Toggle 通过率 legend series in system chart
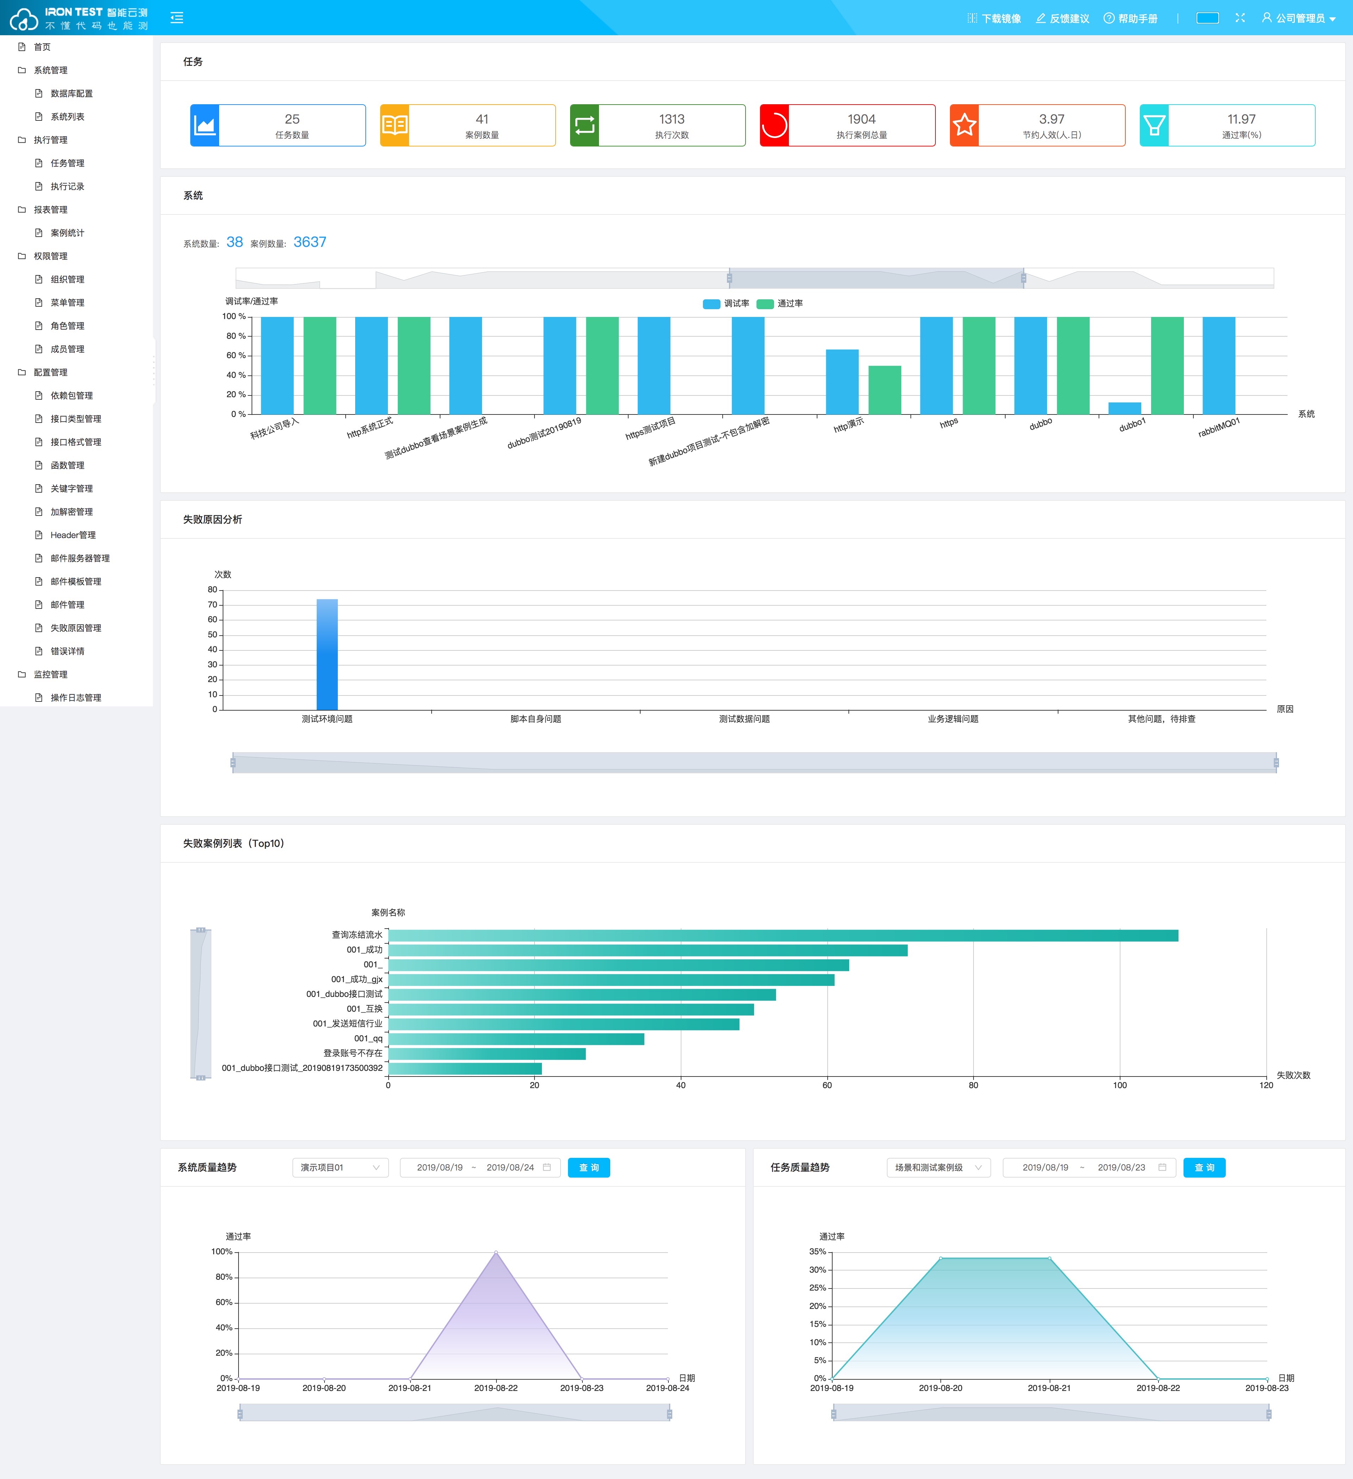Screen dimensions: 1353x1479 coord(780,304)
